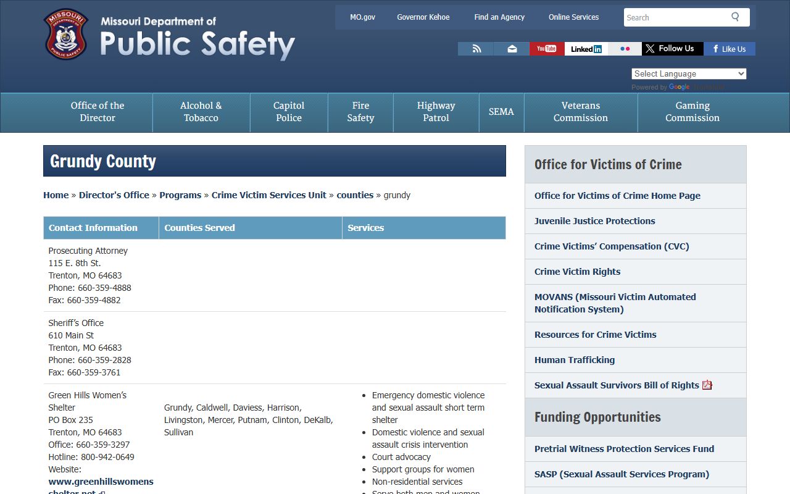
Task: Click the email envelope icon
Action: tap(512, 49)
